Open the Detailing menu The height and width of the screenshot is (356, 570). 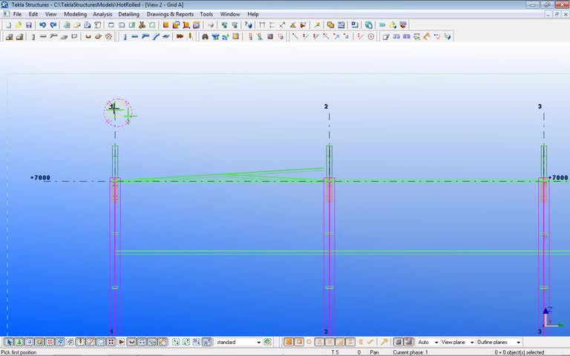pyautogui.click(x=128, y=14)
